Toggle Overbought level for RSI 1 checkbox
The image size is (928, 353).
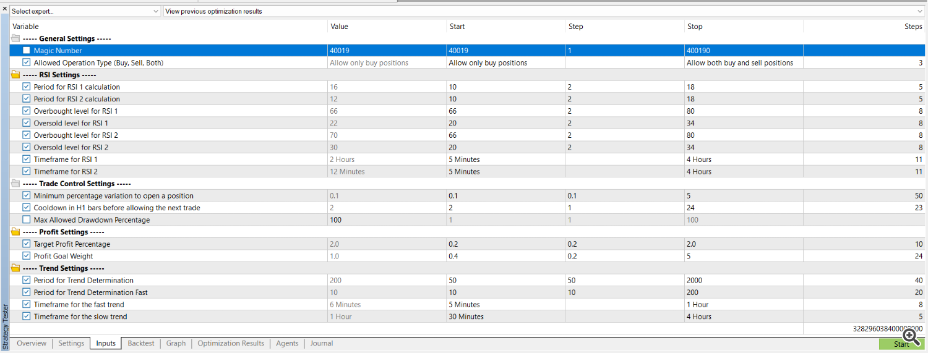click(x=26, y=111)
